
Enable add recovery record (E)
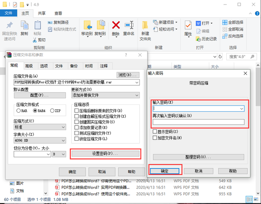click(x=77, y=128)
